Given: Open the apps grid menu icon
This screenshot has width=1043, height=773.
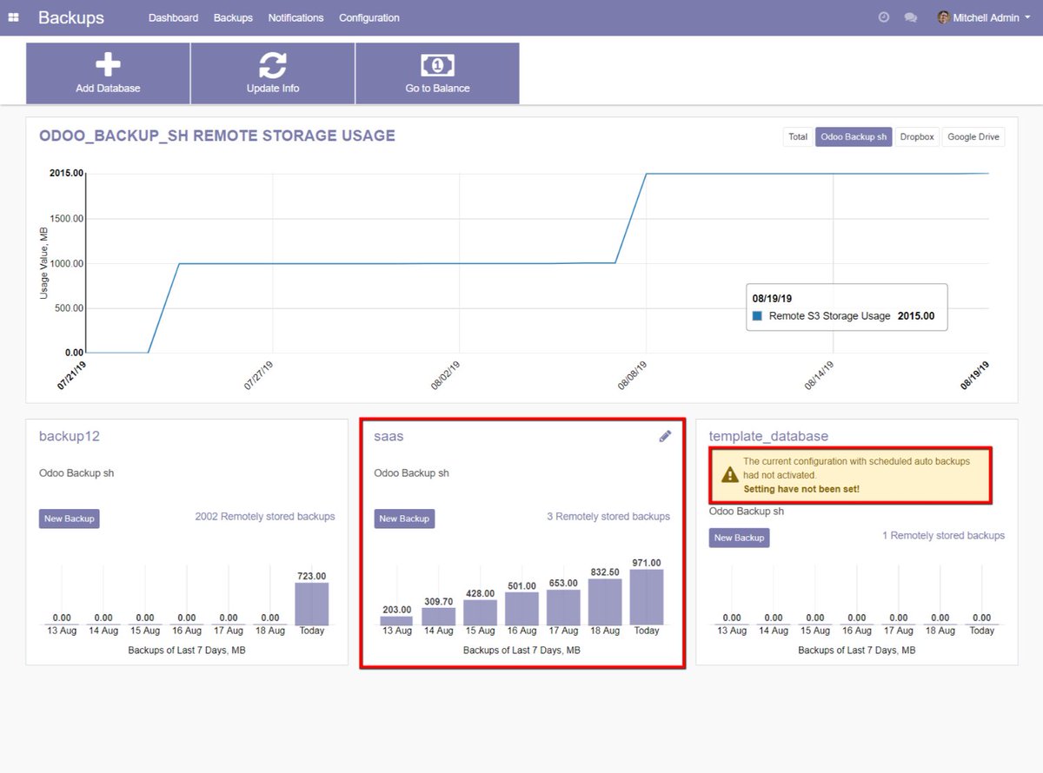Looking at the screenshot, I should tap(13, 17).
